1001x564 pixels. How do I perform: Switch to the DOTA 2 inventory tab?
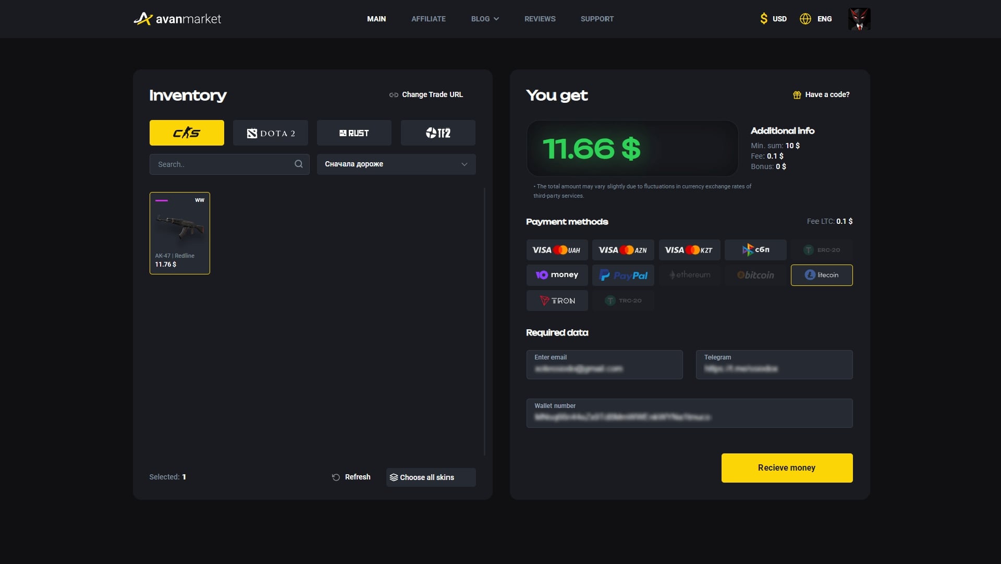click(x=270, y=133)
